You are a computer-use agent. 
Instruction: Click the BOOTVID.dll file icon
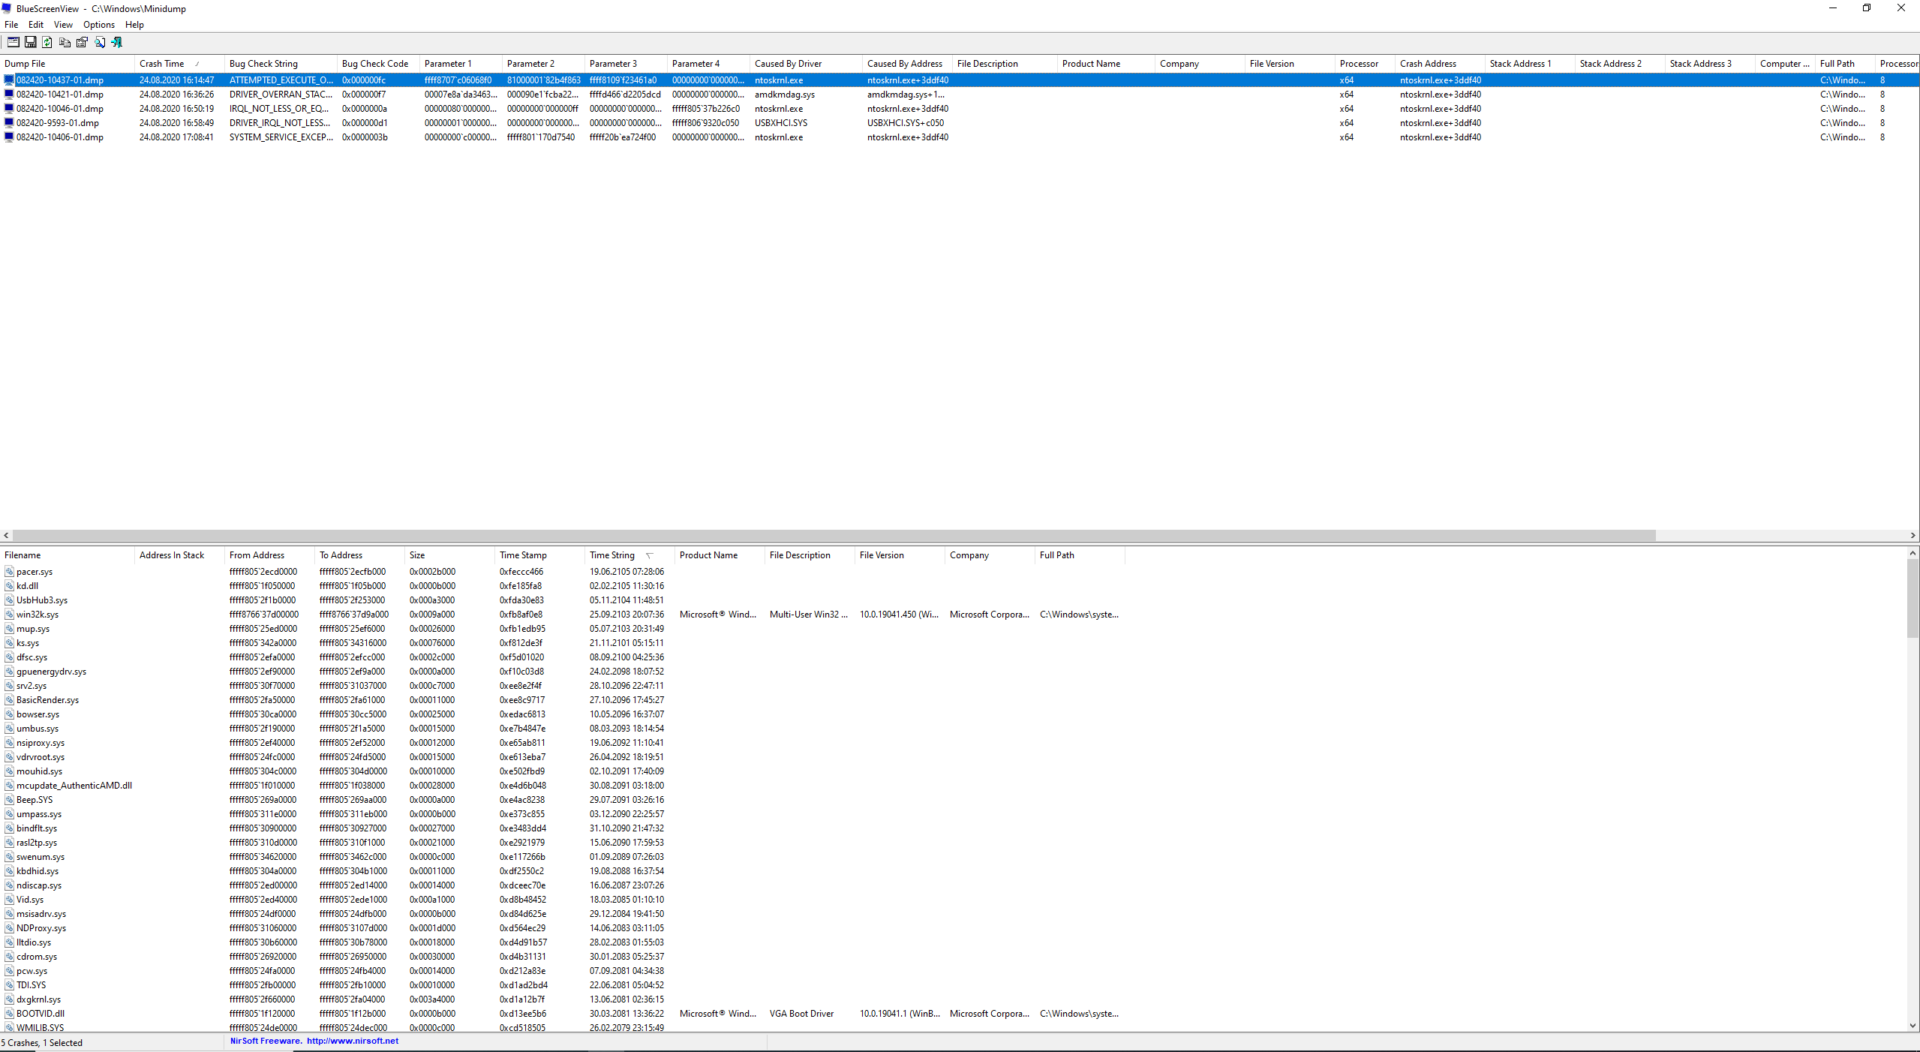(9, 1013)
